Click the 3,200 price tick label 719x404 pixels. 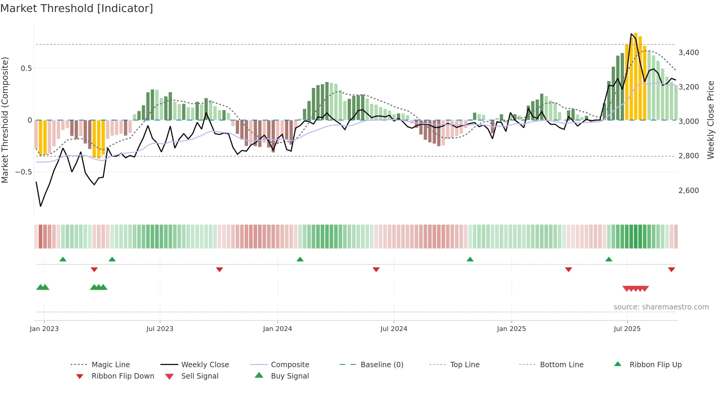tap(689, 87)
